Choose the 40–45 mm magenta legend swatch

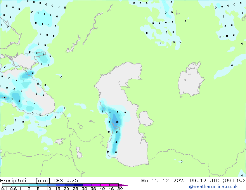[105, 185]
